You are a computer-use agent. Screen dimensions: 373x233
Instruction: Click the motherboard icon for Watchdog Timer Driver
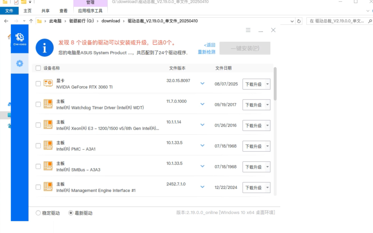[48, 104]
